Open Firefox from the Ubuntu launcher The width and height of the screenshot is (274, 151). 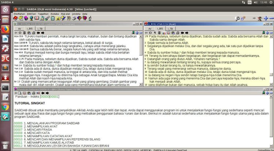[x=5, y=29]
